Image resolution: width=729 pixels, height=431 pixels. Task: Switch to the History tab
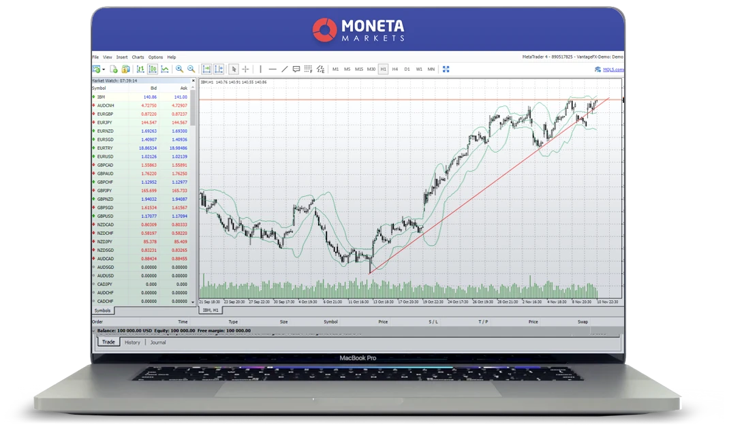[x=132, y=342]
